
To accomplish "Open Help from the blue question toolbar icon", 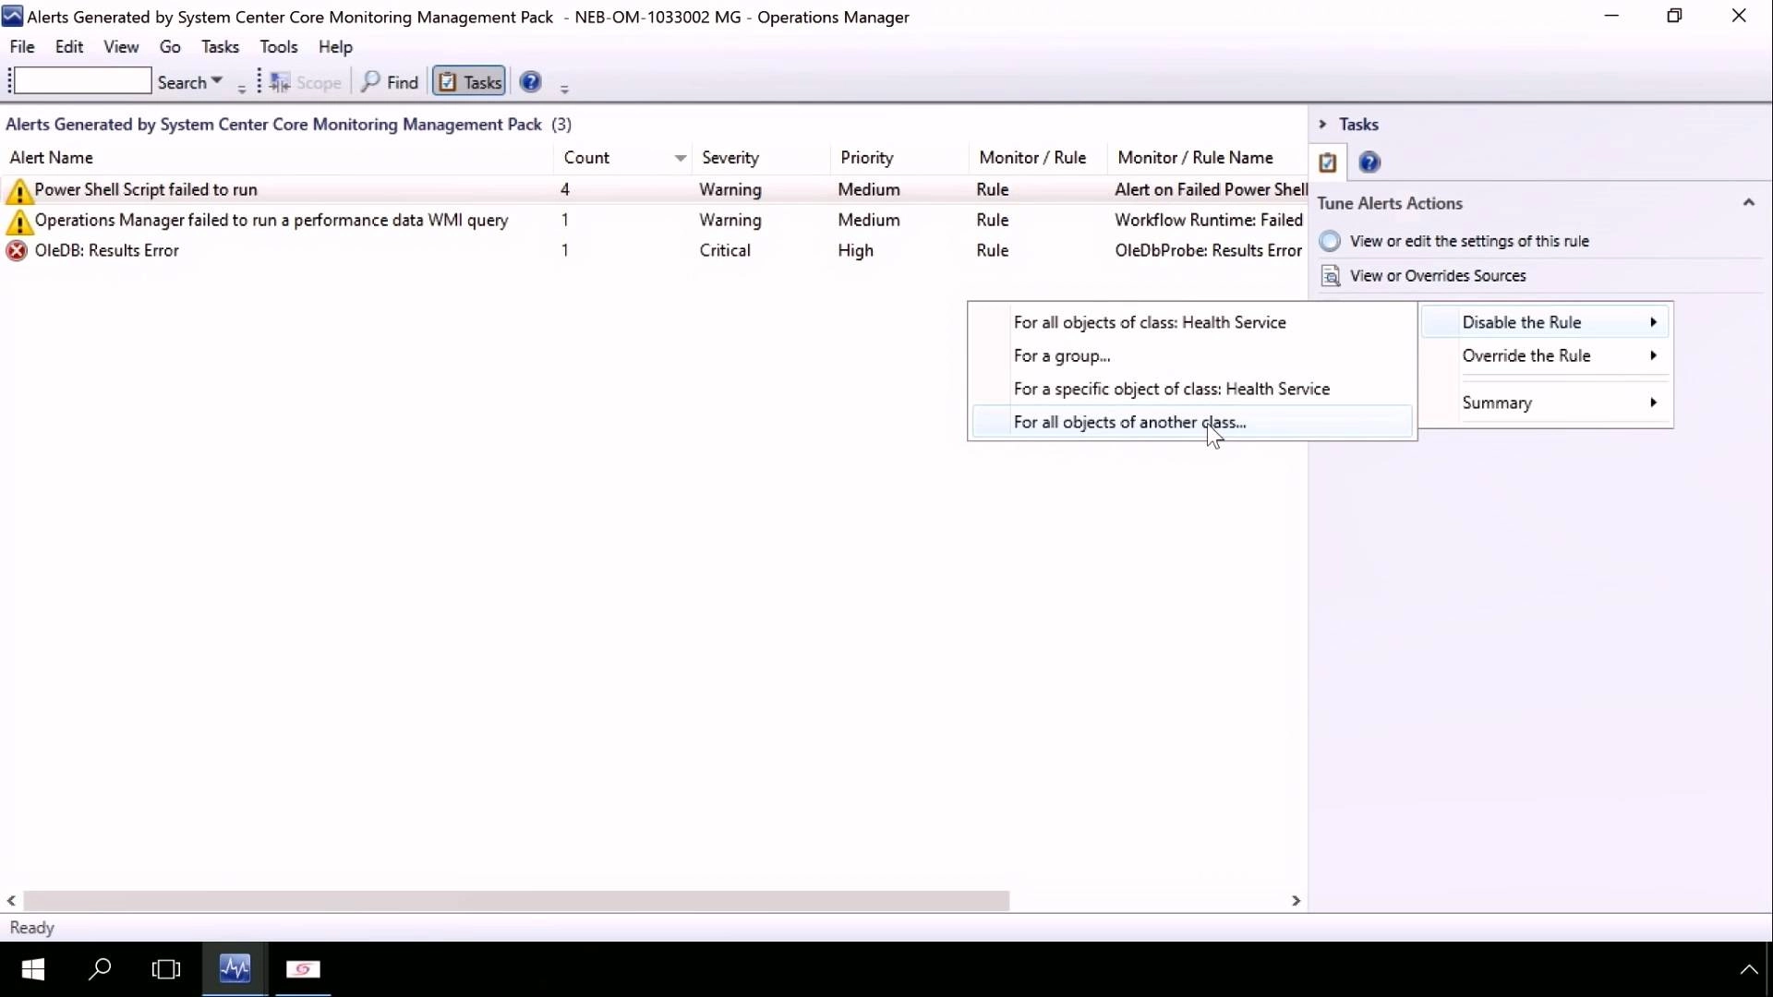I will pos(530,81).
